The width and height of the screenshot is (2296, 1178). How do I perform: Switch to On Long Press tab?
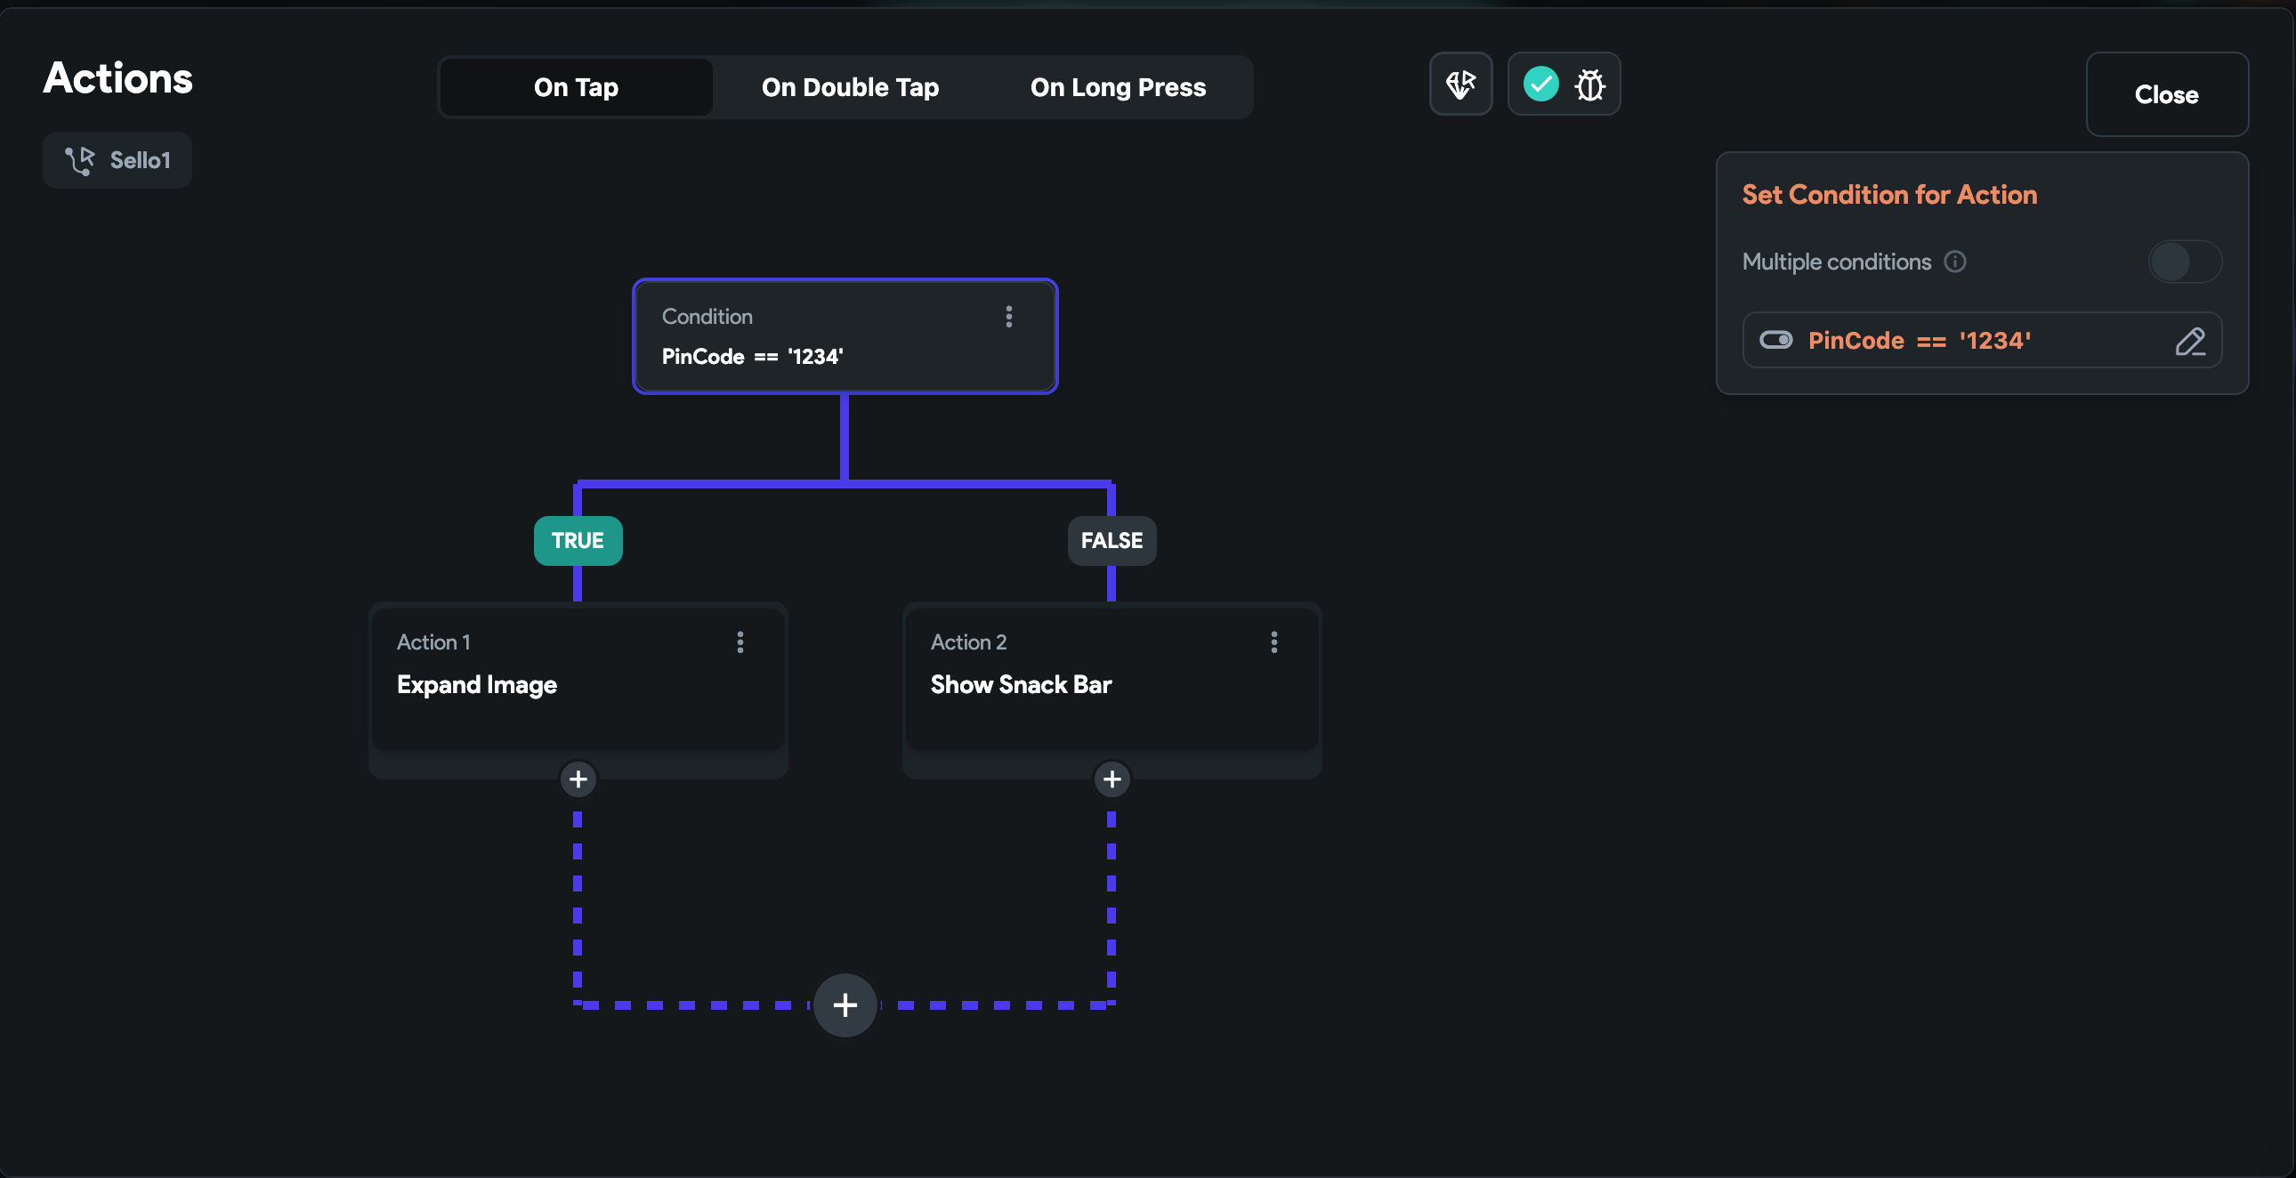tap(1118, 87)
